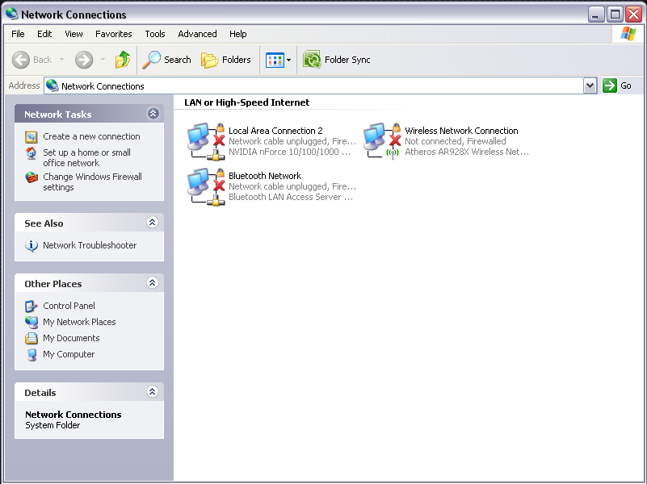Click the My Computer icon
647x484 pixels.
tap(32, 354)
